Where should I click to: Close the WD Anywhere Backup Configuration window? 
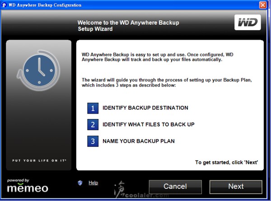263,5
